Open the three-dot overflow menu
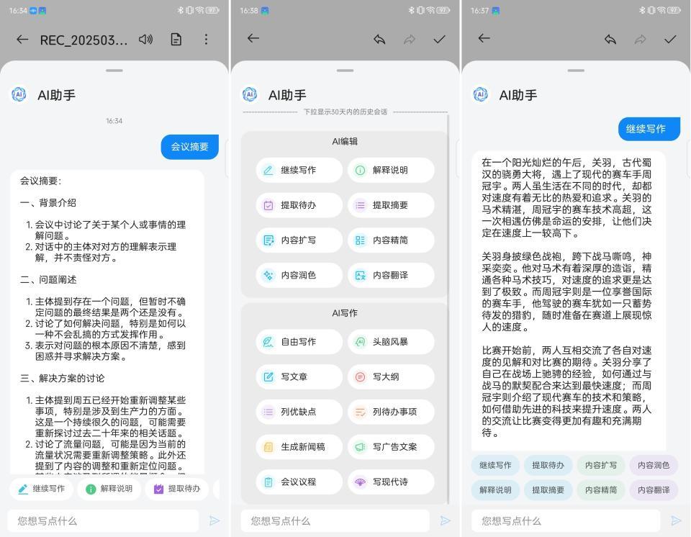This screenshot has height=537, width=691. pyautogui.click(x=206, y=40)
